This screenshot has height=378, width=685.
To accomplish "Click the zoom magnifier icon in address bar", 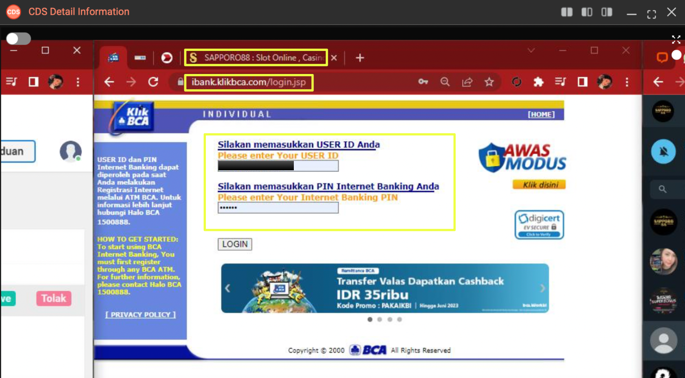I will 445,82.
